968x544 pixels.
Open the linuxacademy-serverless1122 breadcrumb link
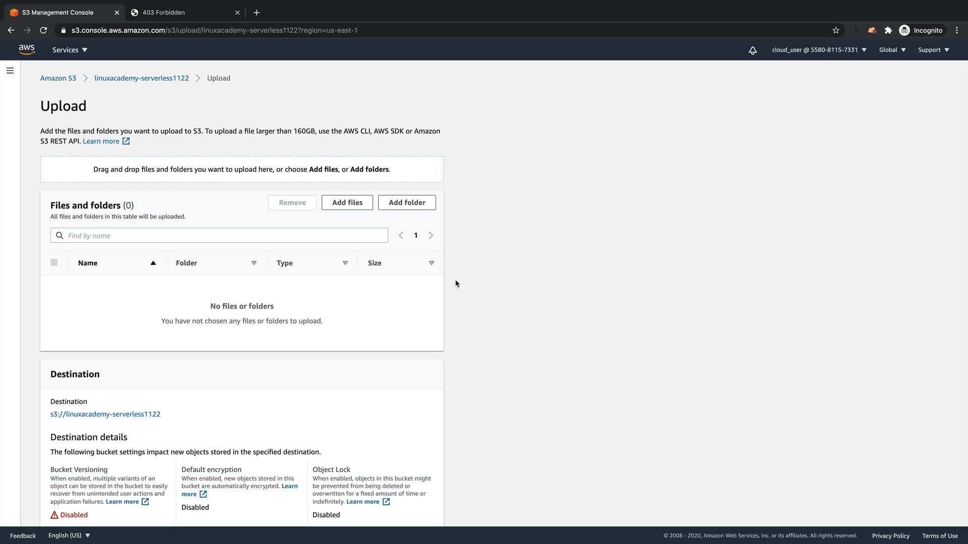(x=141, y=78)
